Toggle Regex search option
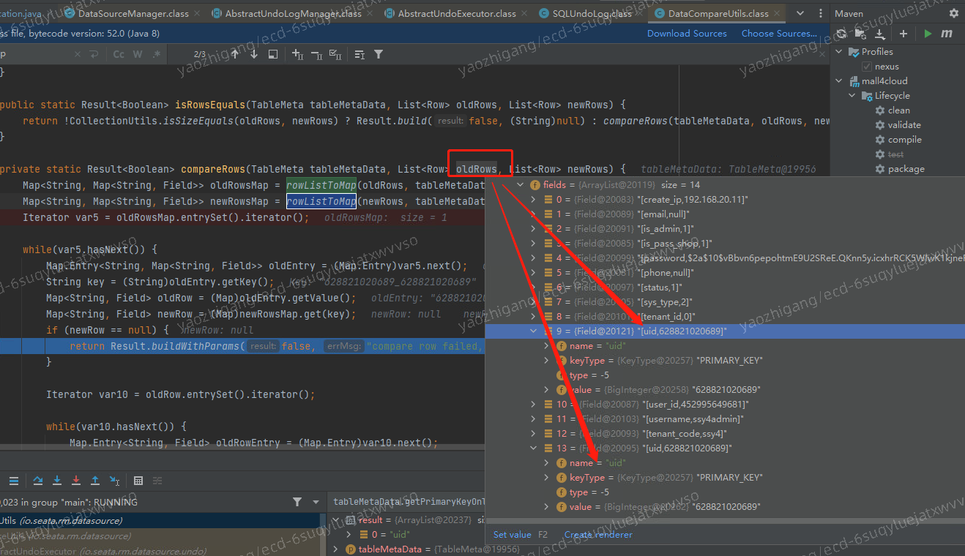 156,54
